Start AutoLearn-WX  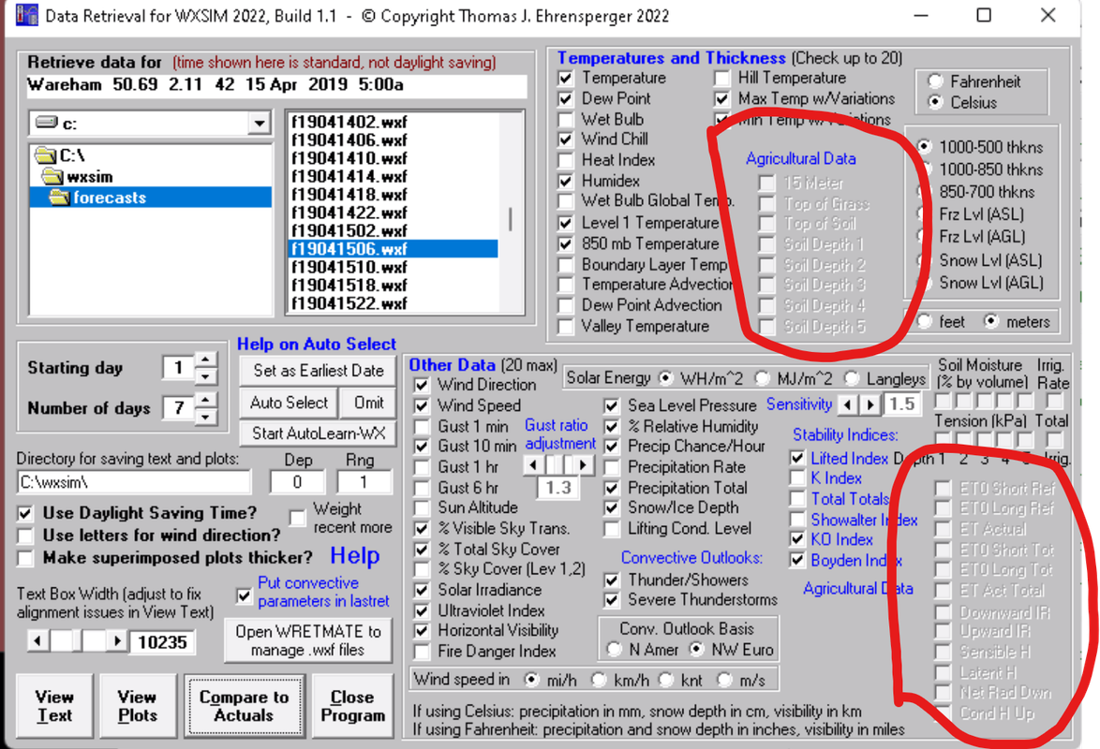pyautogui.click(x=318, y=433)
